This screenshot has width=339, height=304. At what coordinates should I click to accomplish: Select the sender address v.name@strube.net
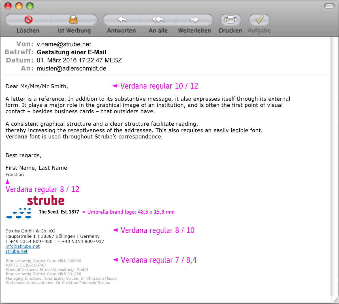point(64,44)
